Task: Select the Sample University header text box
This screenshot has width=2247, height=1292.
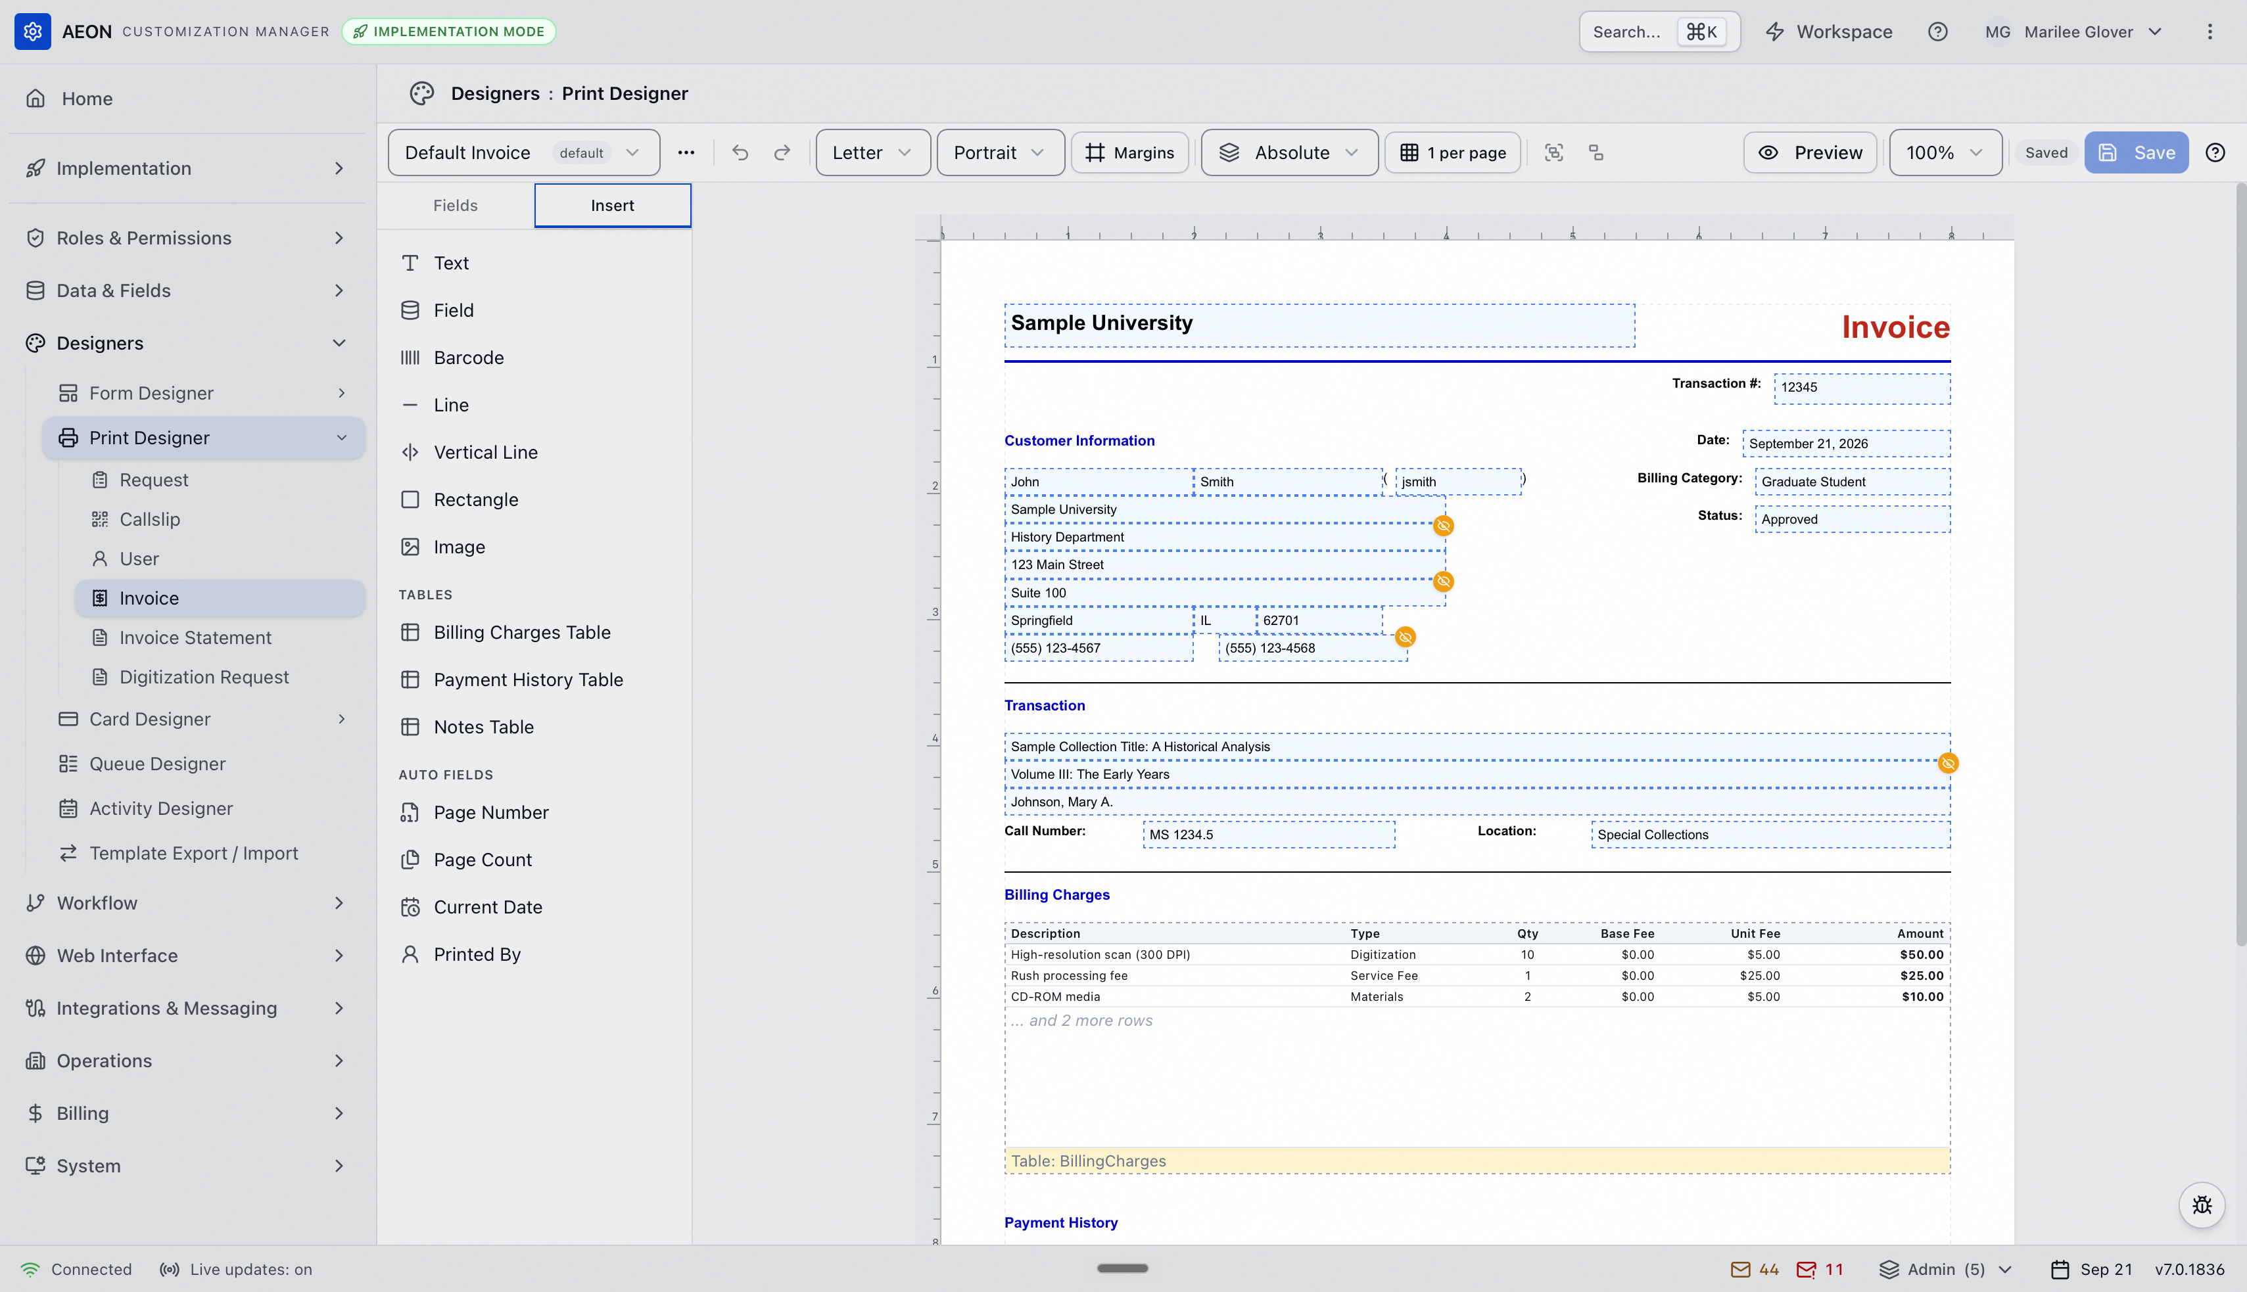Action: tap(1319, 326)
